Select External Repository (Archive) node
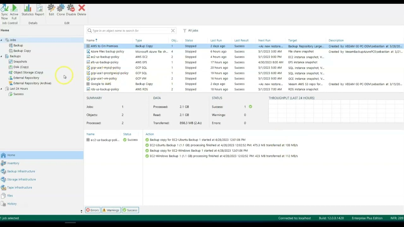 [32, 83]
